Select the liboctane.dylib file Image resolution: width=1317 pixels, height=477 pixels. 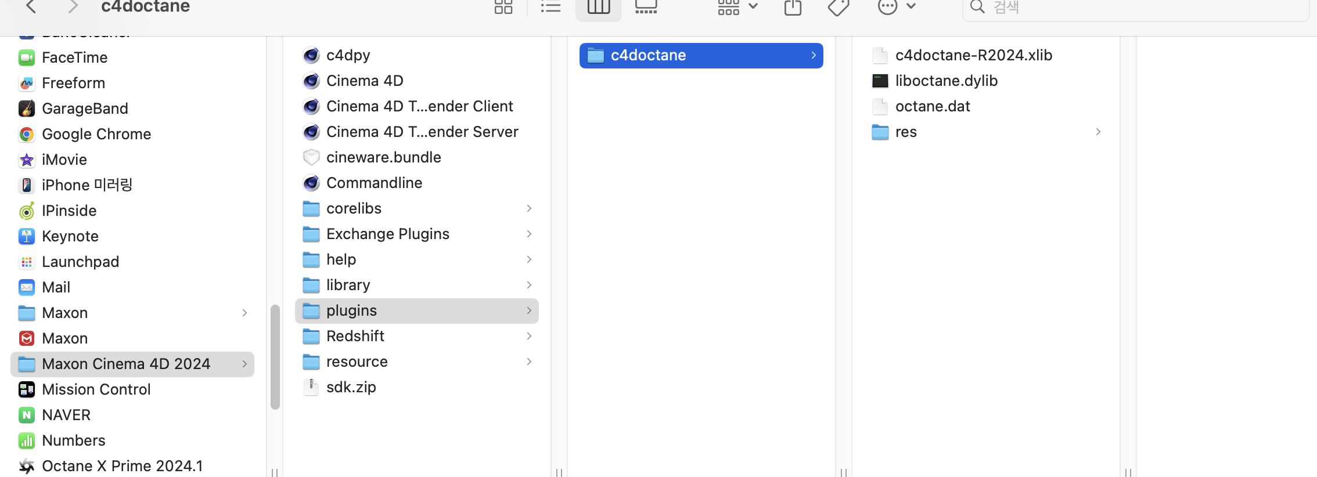pyautogui.click(x=946, y=81)
